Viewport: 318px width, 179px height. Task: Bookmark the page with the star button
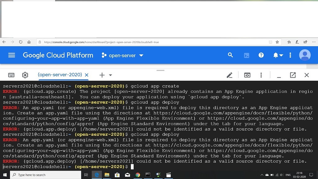coord(277,42)
